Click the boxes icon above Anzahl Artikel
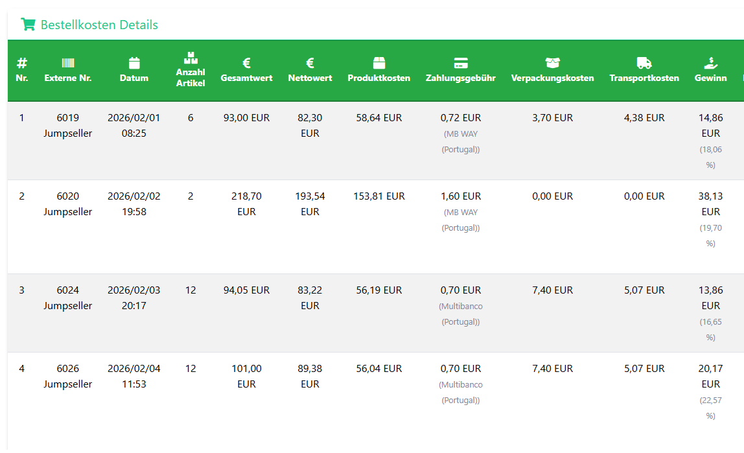The width and height of the screenshot is (744, 453). (191, 58)
